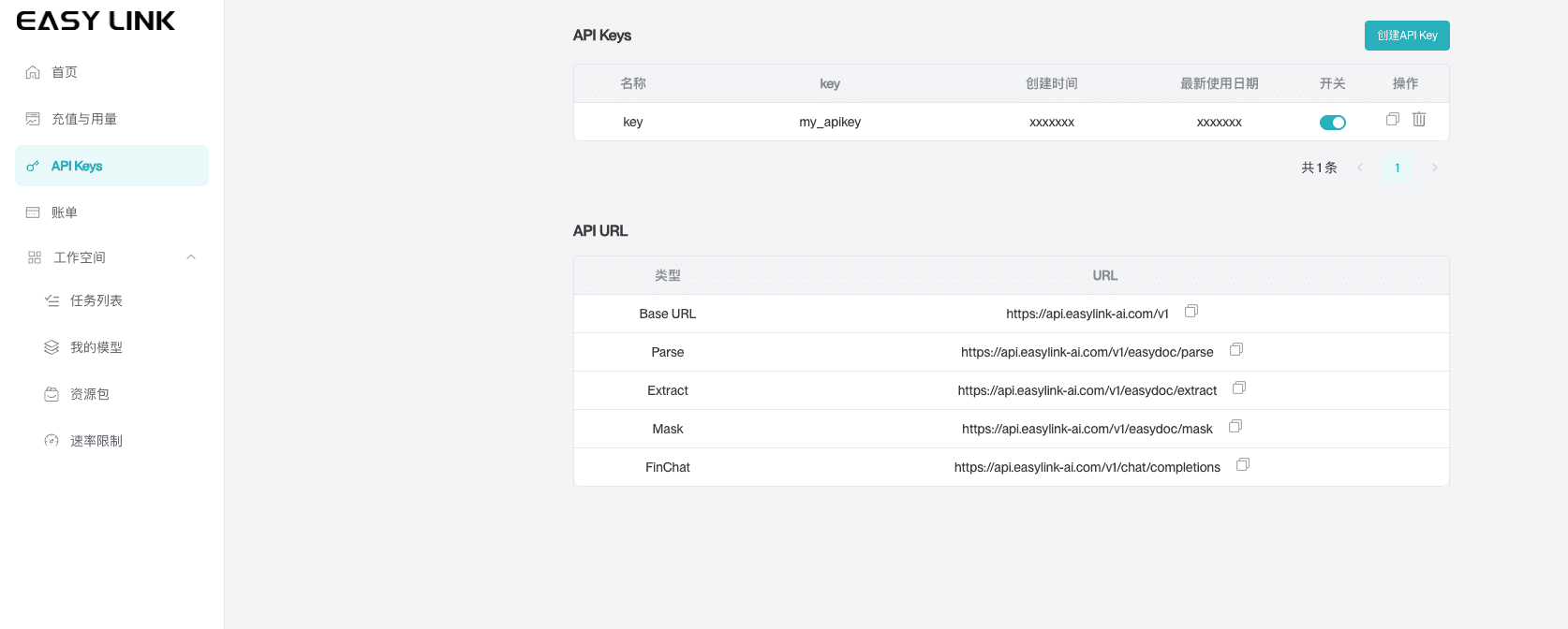The image size is (1568, 629).
Task: Open 我的模型 my models
Action: [96, 347]
